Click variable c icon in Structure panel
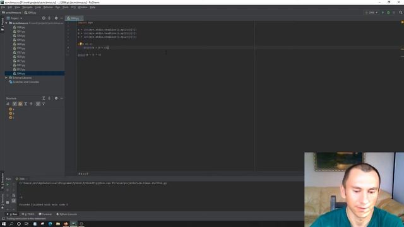The height and width of the screenshot is (227, 404). pyautogui.click(x=11, y=117)
